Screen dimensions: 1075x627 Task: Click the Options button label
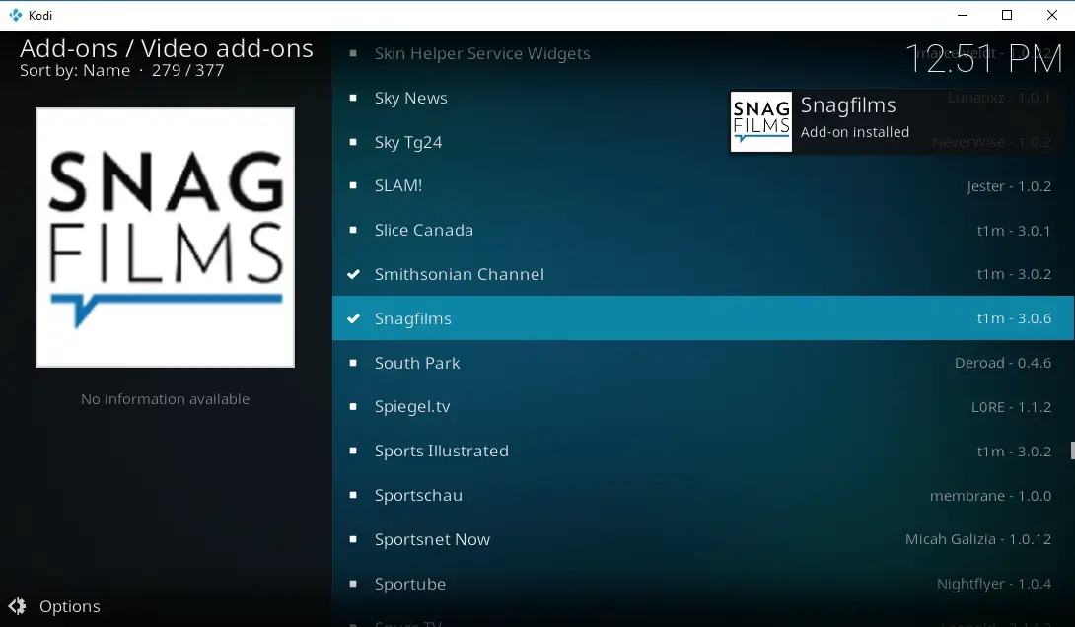coord(70,606)
